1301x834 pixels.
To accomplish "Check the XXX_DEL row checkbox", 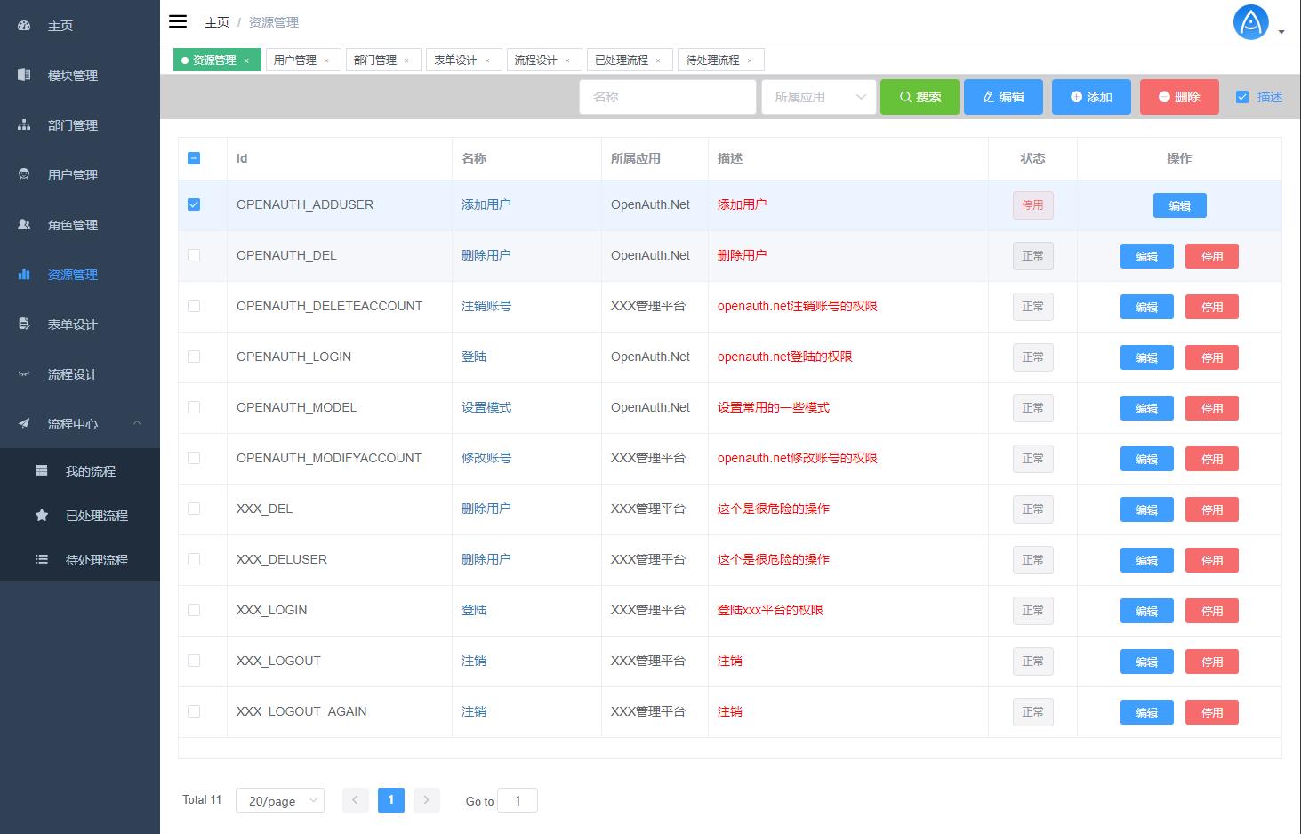I will 194,509.
